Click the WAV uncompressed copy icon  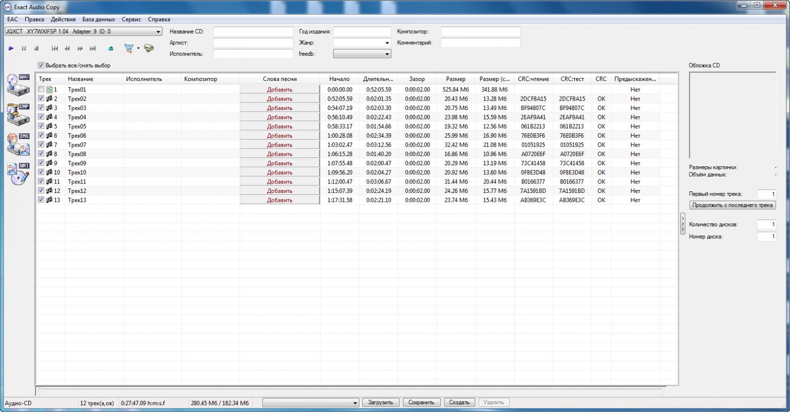click(x=19, y=85)
